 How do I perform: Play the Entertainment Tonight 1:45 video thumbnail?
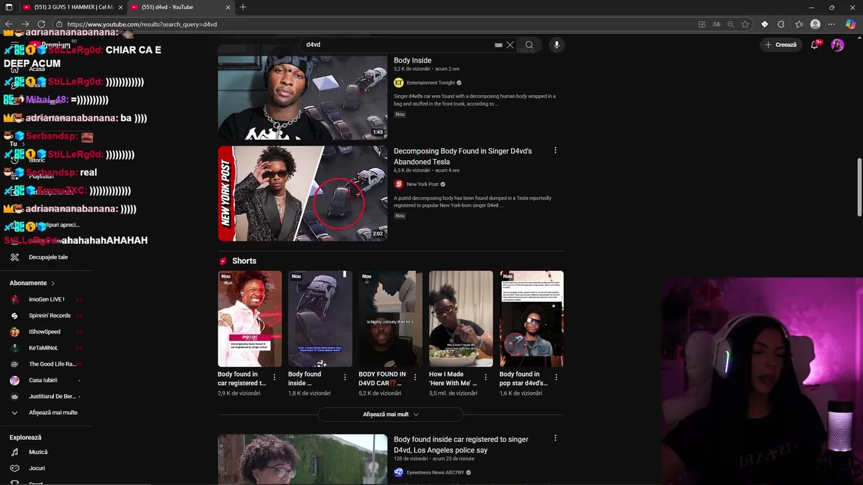click(303, 92)
